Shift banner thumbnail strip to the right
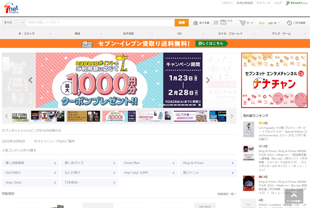 pos(232,116)
